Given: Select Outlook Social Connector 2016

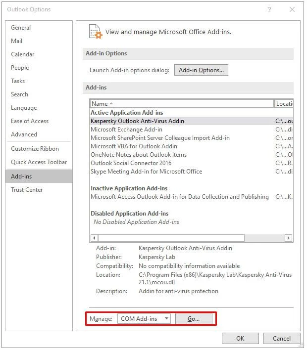Looking at the screenshot, I should 192,163.
